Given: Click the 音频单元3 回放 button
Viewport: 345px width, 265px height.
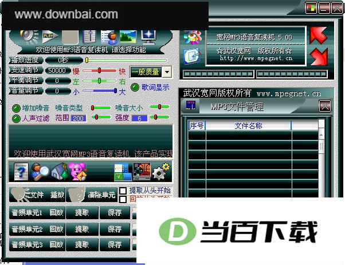Looking at the screenshot, I should [x=37, y=244].
